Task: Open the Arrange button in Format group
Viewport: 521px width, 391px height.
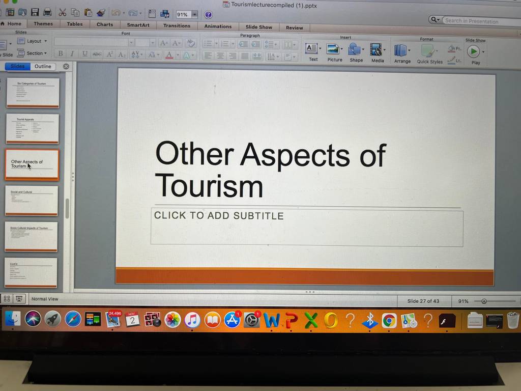Action: pos(402,54)
